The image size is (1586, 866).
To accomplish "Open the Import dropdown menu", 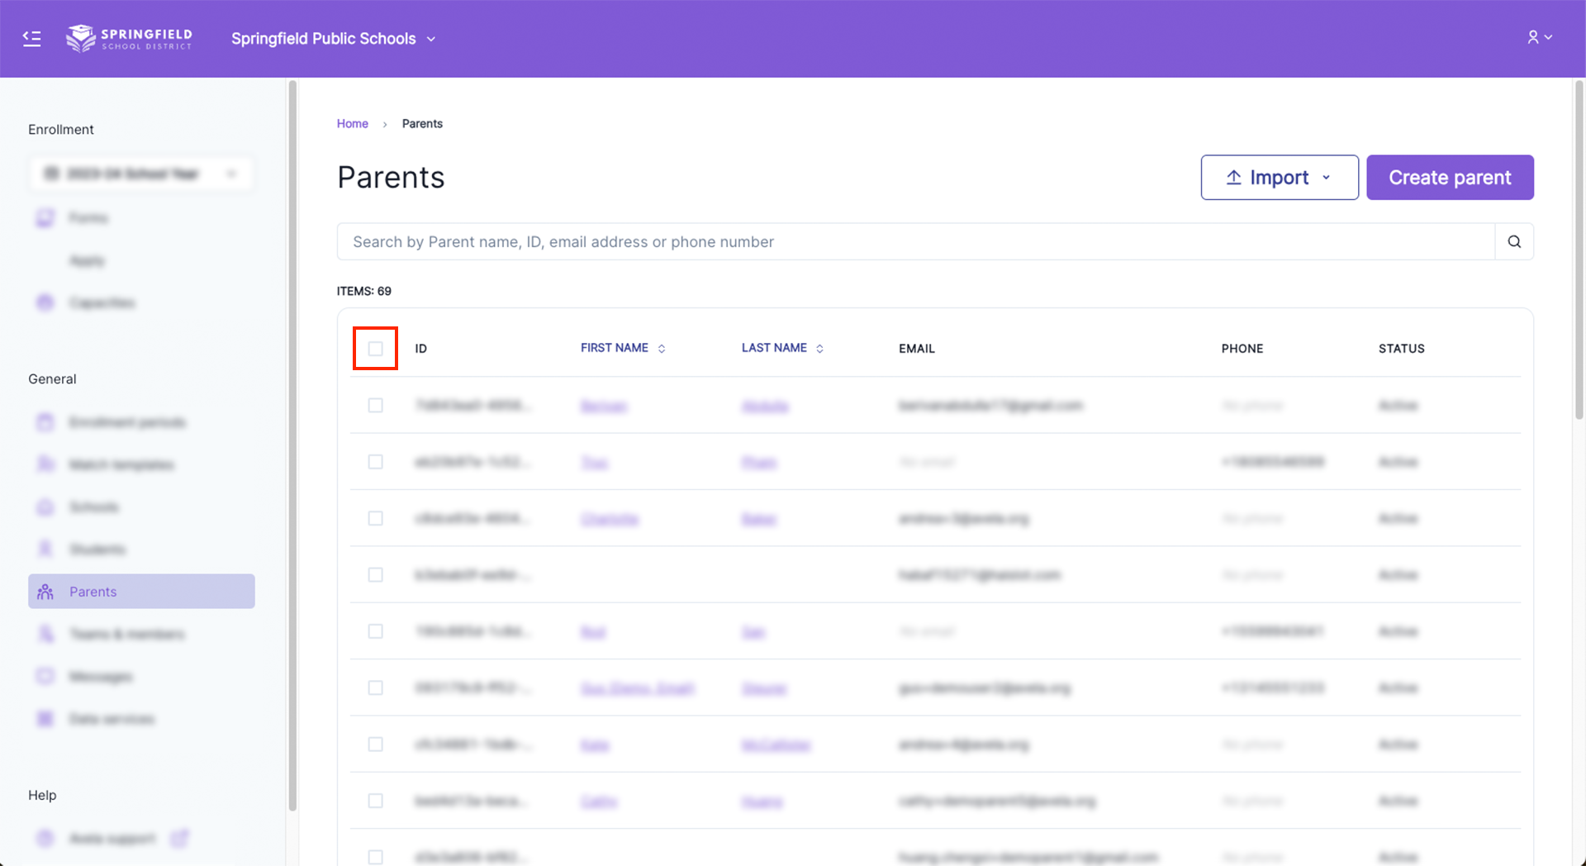I will [x=1327, y=178].
